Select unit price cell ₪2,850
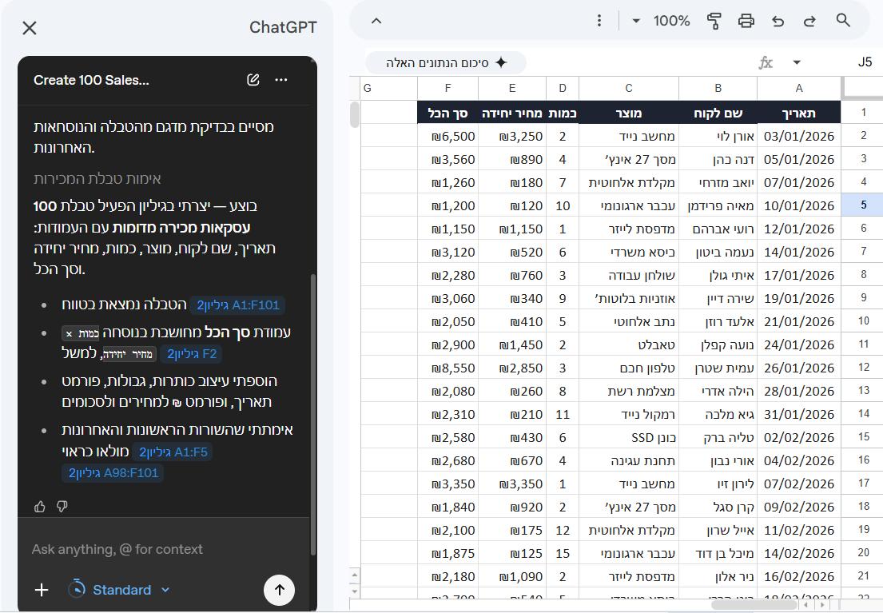 (x=512, y=368)
